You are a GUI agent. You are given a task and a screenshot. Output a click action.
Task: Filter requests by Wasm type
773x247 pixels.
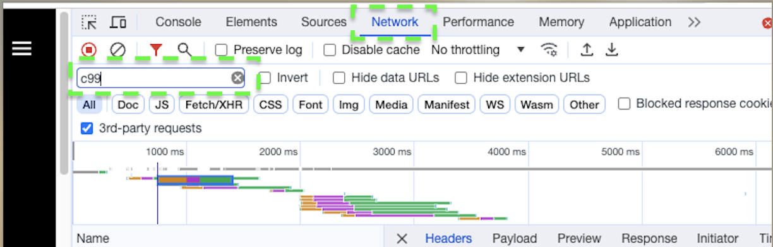coord(537,105)
